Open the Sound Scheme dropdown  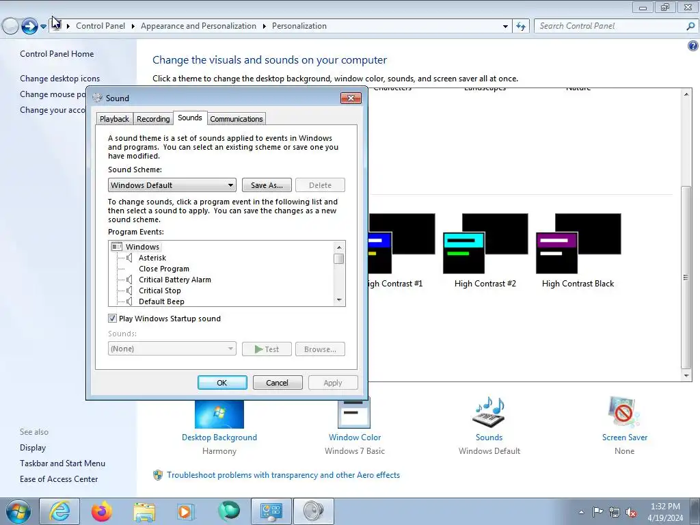pyautogui.click(x=172, y=185)
